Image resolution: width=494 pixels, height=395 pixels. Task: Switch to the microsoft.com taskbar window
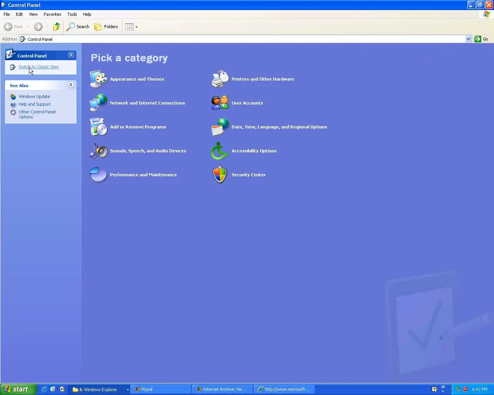(284, 389)
